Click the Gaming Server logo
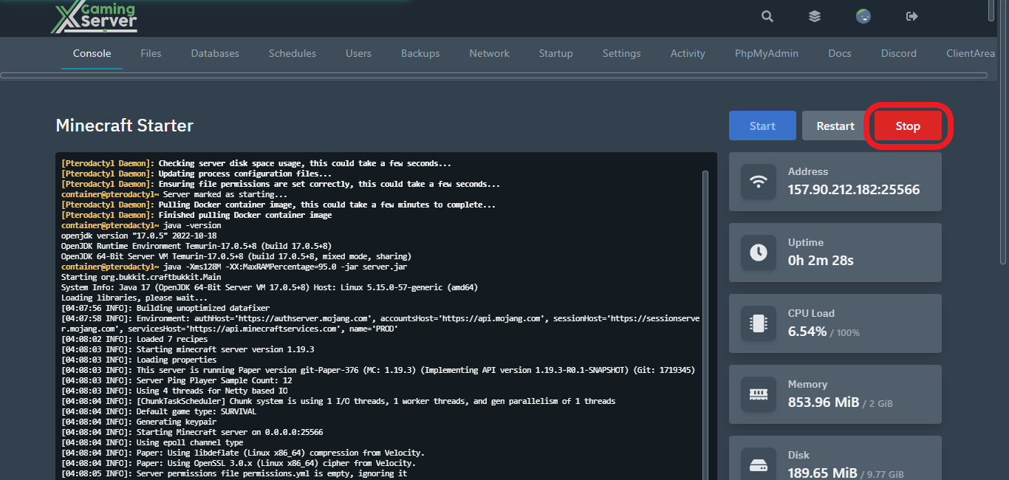The width and height of the screenshot is (1009, 480). (94, 17)
